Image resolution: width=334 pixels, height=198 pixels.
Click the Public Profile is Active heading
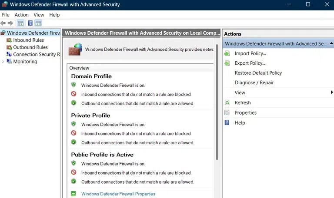(102, 155)
